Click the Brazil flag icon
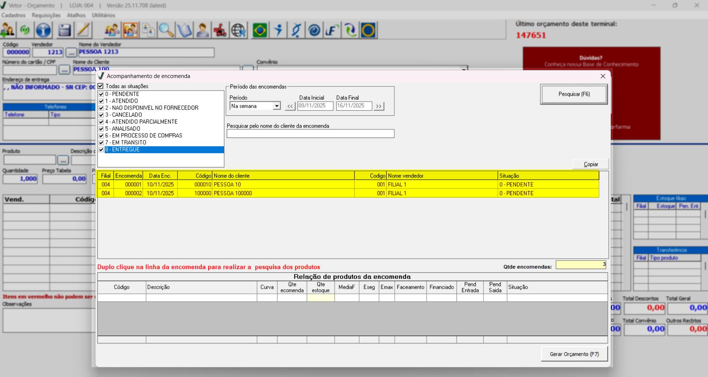Image resolution: width=708 pixels, height=377 pixels. [x=260, y=30]
